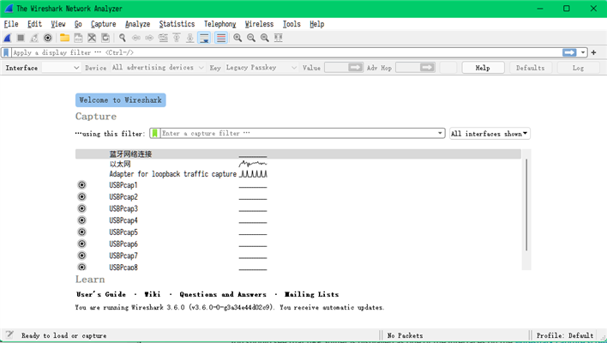This screenshot has height=343, width=607.
Task: Zoom in the main window text
Action: (x=237, y=38)
